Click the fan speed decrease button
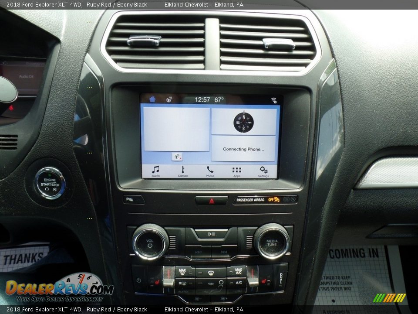 tap(198, 298)
